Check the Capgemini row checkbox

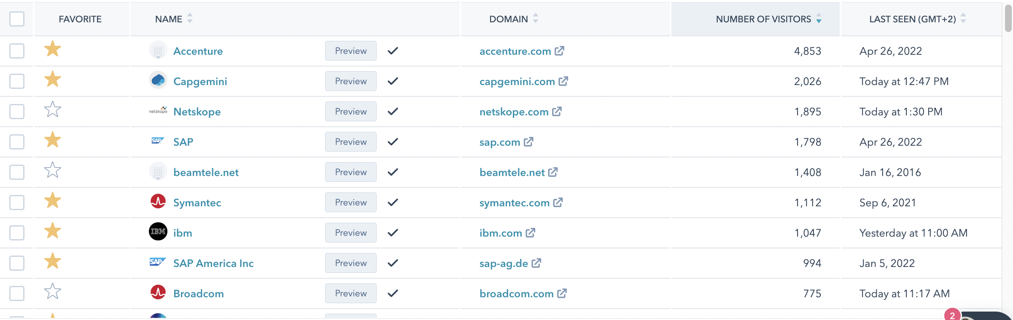(17, 81)
